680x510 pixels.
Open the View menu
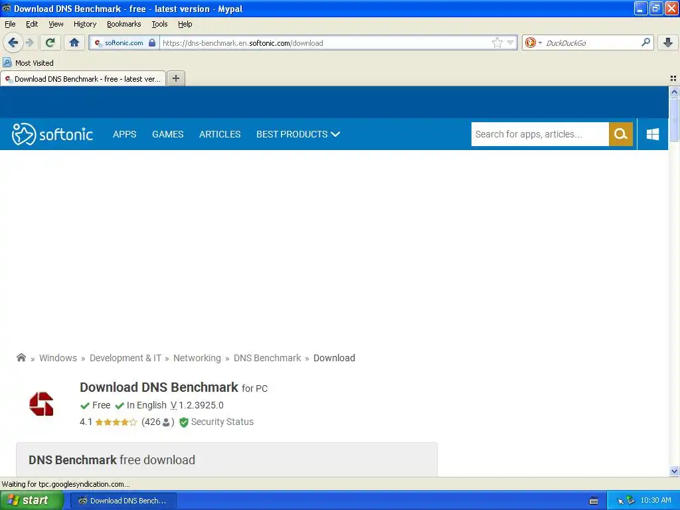click(56, 24)
